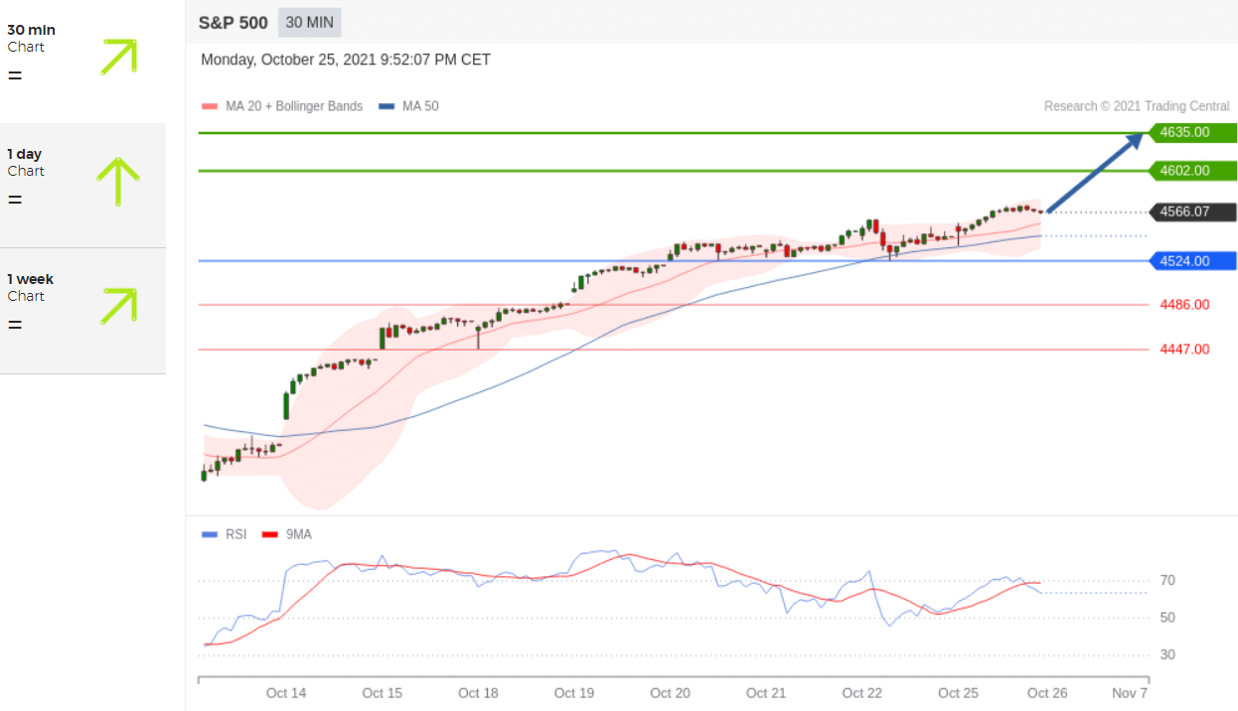Click the Oct 22 date on the axis
Viewport: 1238px width, 711px height.
(862, 693)
